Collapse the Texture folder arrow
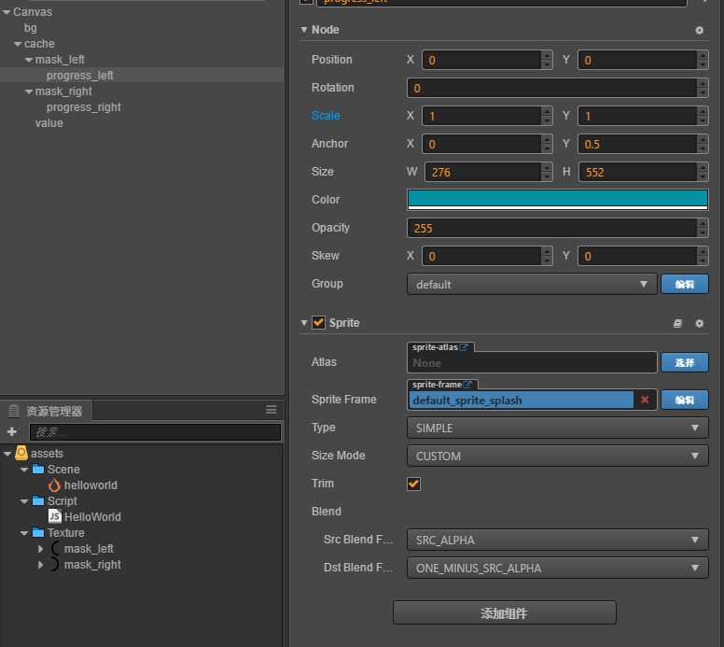The image size is (724, 647). click(24, 533)
